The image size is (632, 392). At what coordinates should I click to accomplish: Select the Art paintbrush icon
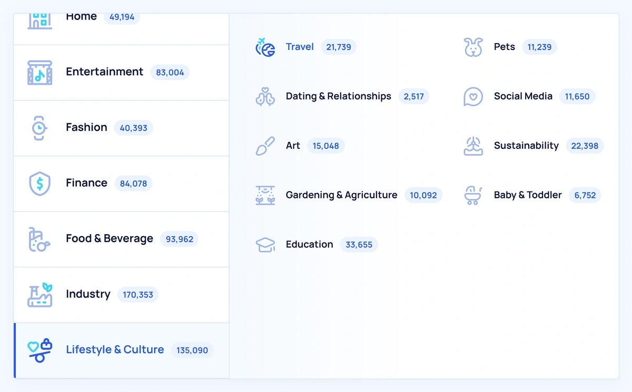265,146
